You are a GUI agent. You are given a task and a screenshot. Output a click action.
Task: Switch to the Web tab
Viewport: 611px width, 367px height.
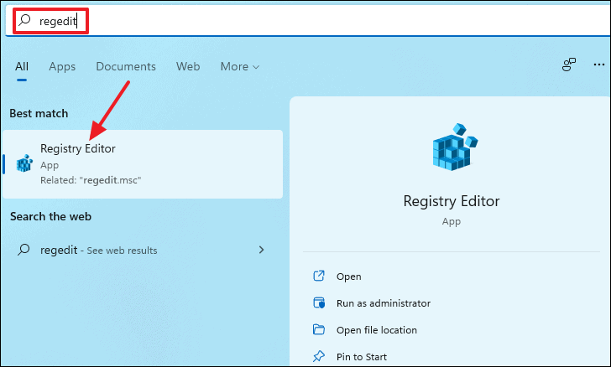tap(188, 66)
